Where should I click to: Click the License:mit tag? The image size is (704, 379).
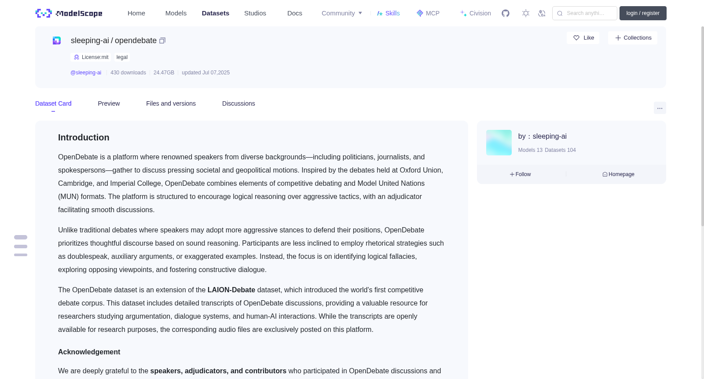coord(91,57)
